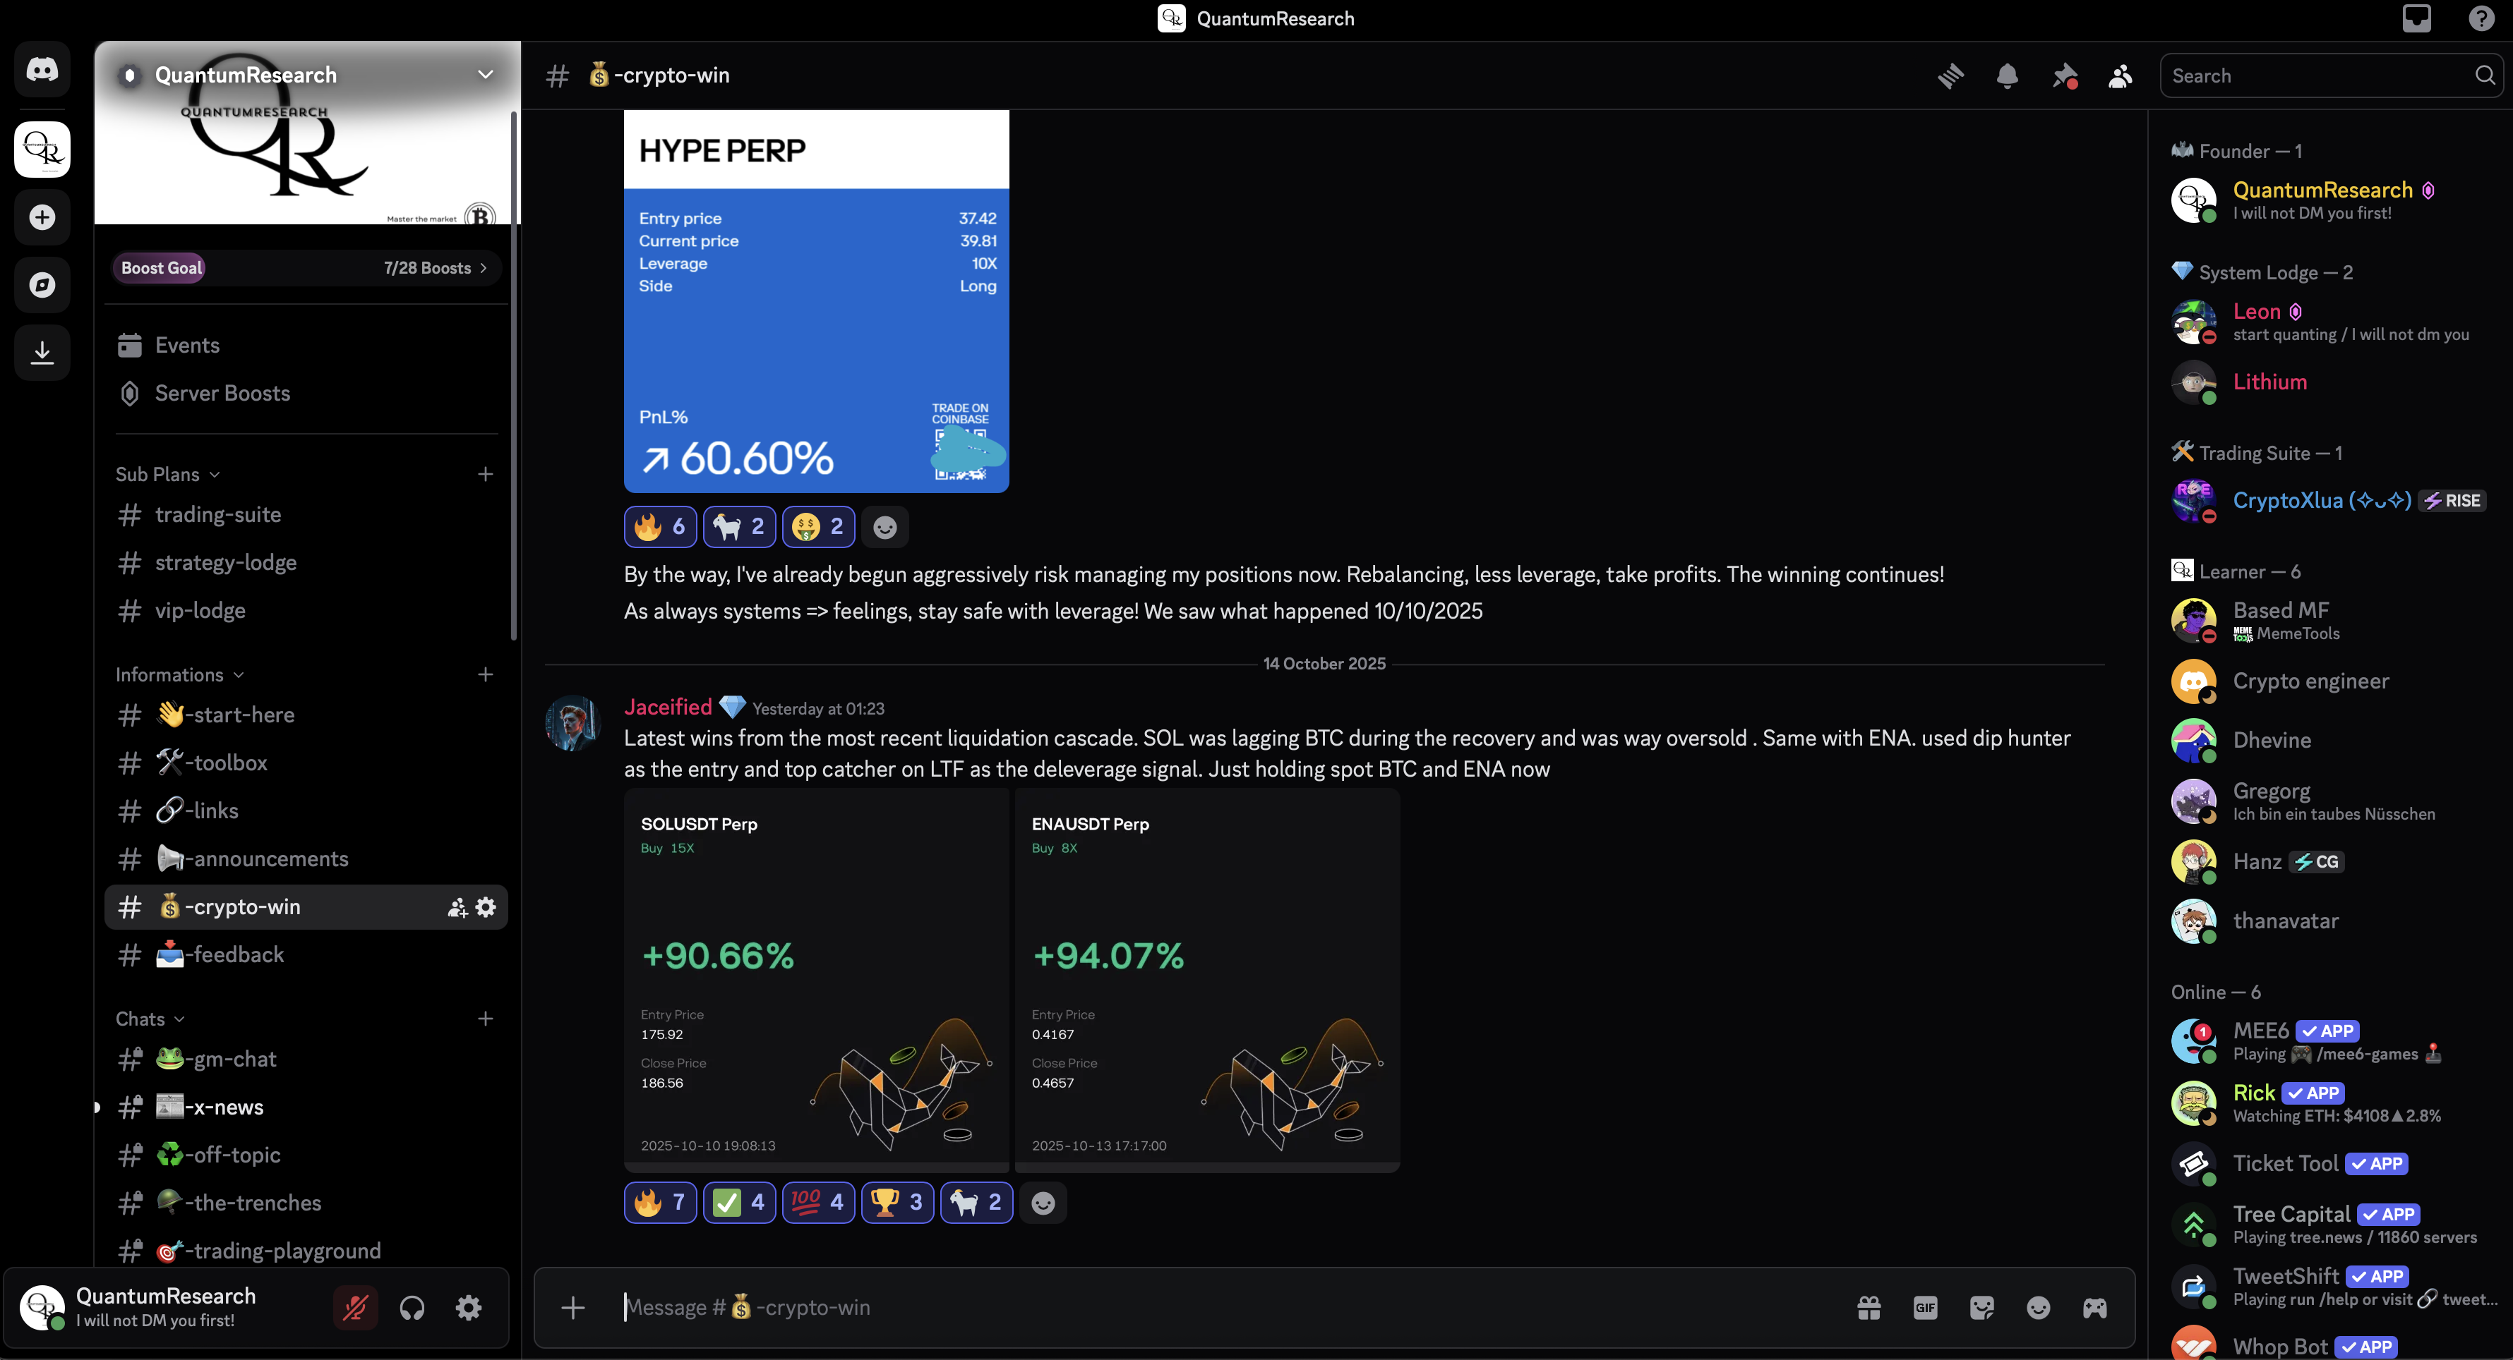
Task: Hide the member list
Action: pyautogui.click(x=2119, y=75)
